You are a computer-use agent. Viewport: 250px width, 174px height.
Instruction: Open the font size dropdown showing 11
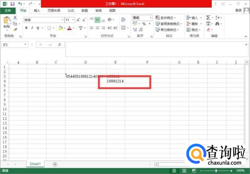tap(70, 20)
